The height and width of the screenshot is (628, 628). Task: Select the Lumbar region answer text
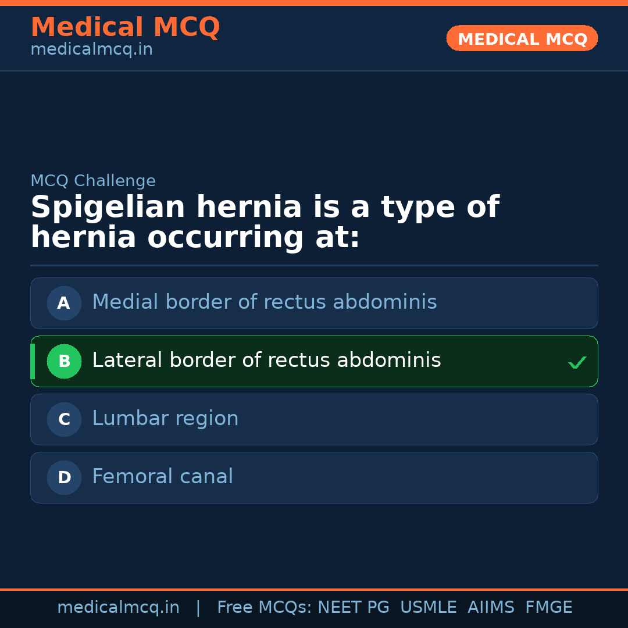tap(165, 419)
